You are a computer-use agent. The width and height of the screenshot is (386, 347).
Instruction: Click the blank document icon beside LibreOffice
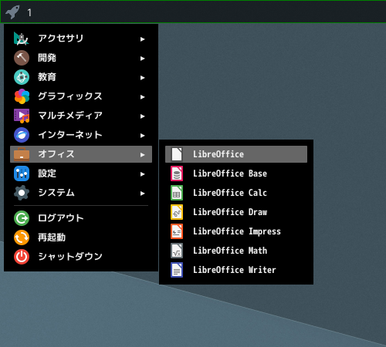pos(177,154)
